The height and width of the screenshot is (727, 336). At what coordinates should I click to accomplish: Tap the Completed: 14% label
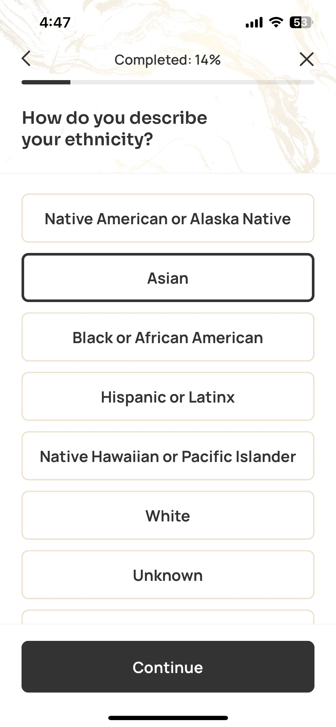click(168, 60)
